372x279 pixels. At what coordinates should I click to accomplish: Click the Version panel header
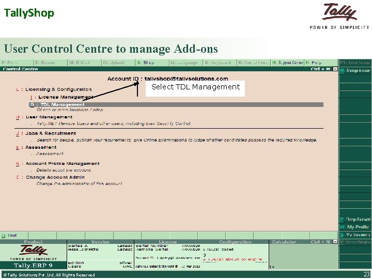pyautogui.click(x=100, y=242)
